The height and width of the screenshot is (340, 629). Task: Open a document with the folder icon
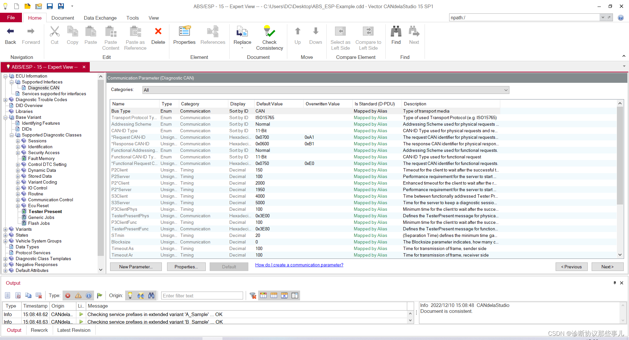coord(28,6)
